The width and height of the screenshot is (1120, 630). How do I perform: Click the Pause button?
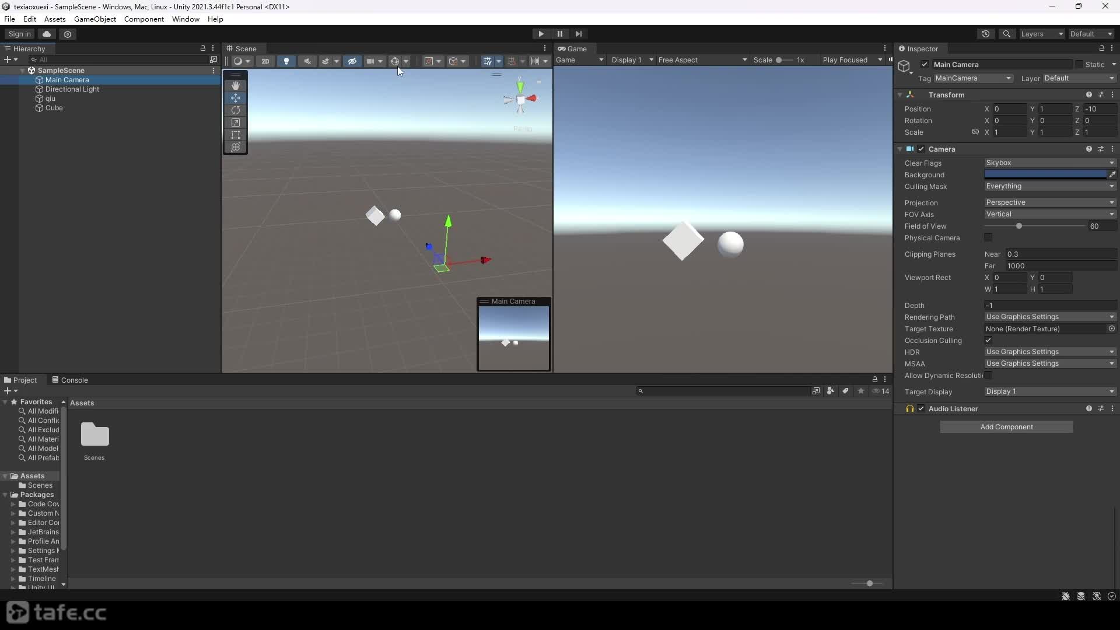point(559,34)
